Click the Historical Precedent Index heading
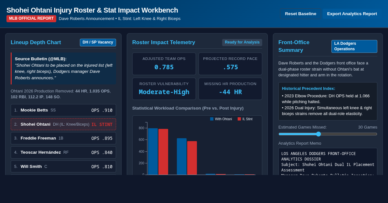Screen dimensions: 388x203 click(x=308, y=89)
